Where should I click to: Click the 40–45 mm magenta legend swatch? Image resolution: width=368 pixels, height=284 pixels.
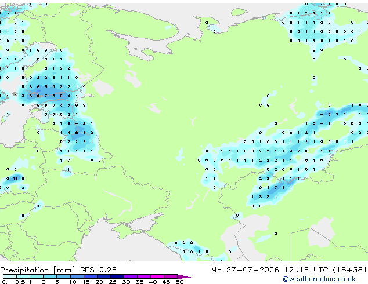tap(157, 276)
